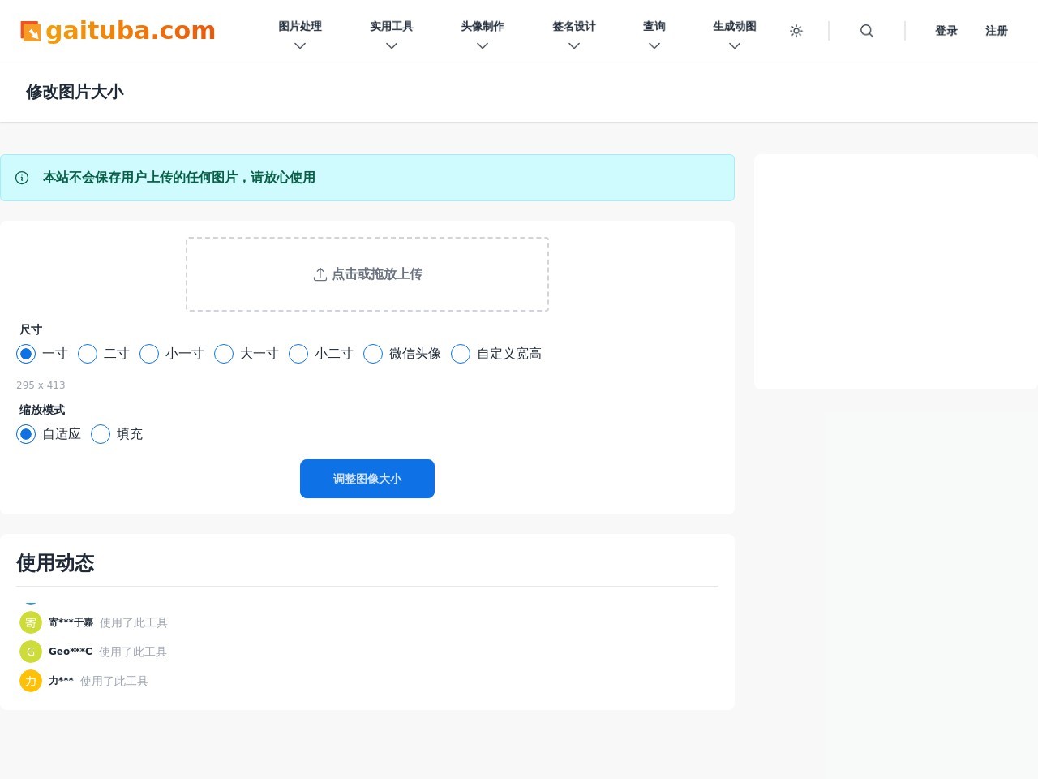Choose the 大一寸 size radio
The height and width of the screenshot is (779, 1038).
click(224, 354)
